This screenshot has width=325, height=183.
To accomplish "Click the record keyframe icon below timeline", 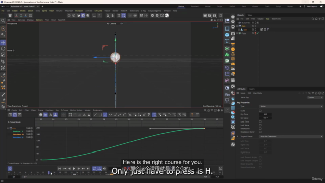I will (10, 169).
